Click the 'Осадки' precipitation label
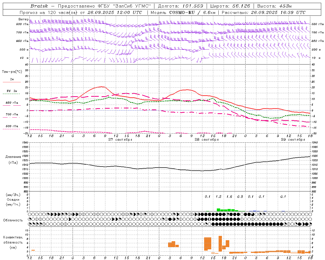Screen dimensions: 325x260 pos(13,200)
